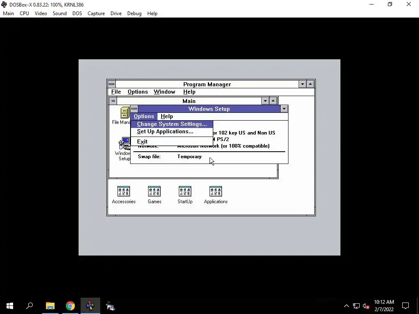Open the Accessories program group icon
The image size is (419, 314).
[x=124, y=195]
